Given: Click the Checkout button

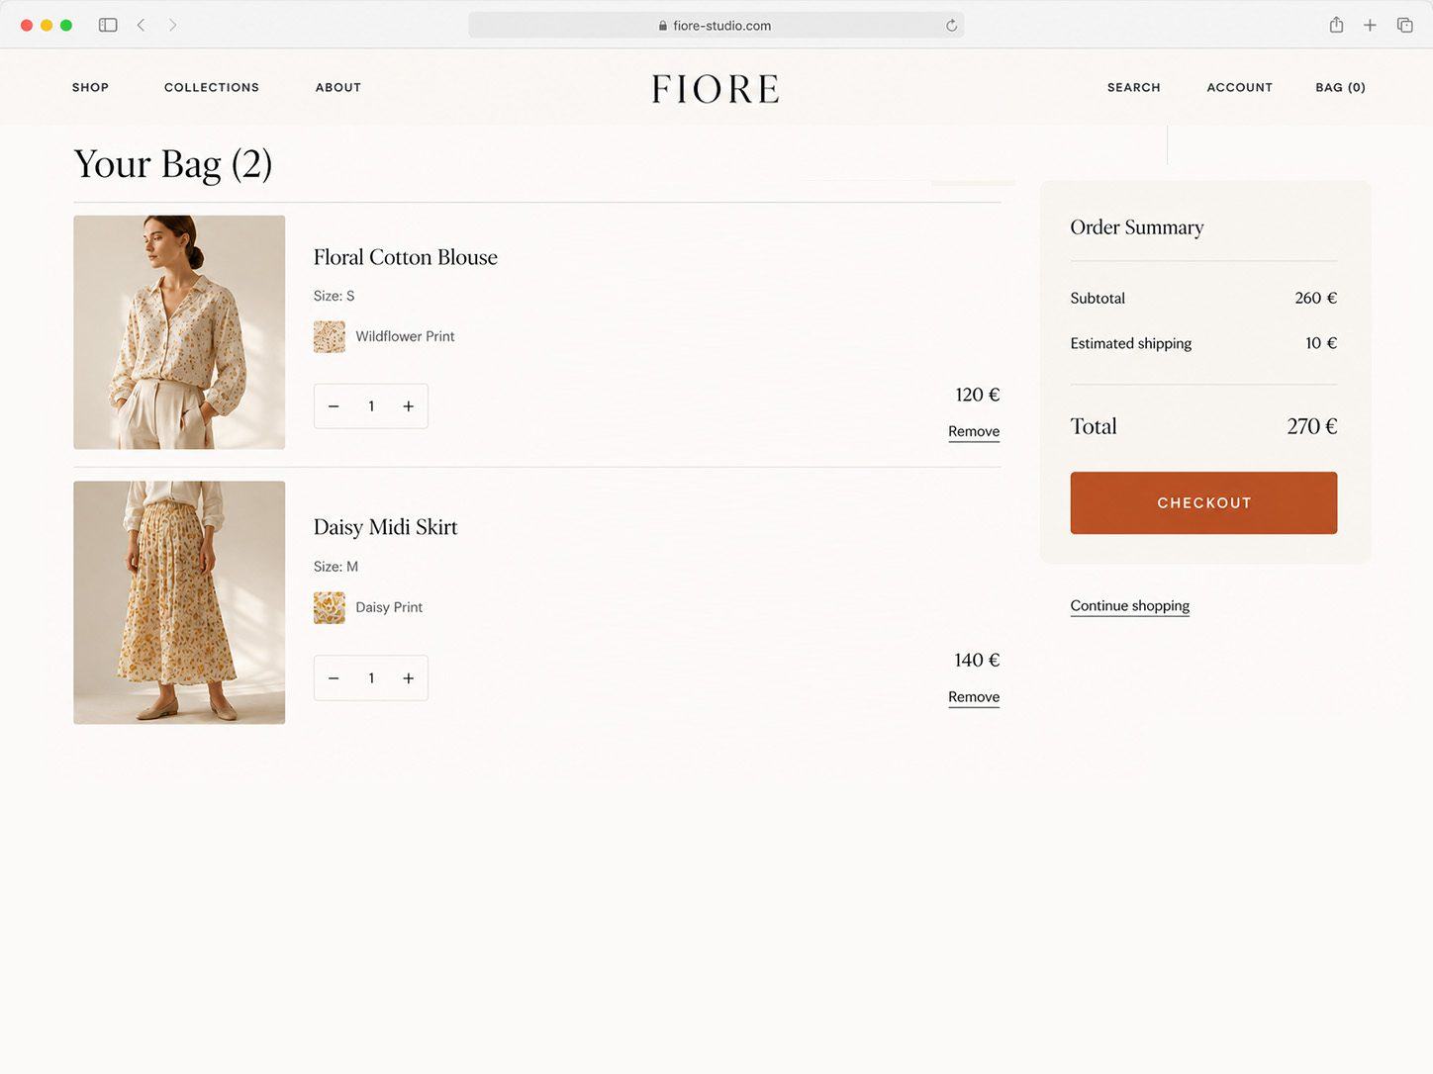Looking at the screenshot, I should [1203, 502].
